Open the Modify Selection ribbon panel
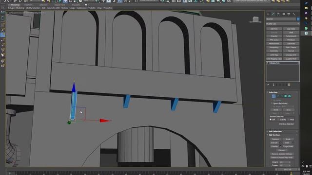The image size is (312, 175). click(x=33, y=8)
